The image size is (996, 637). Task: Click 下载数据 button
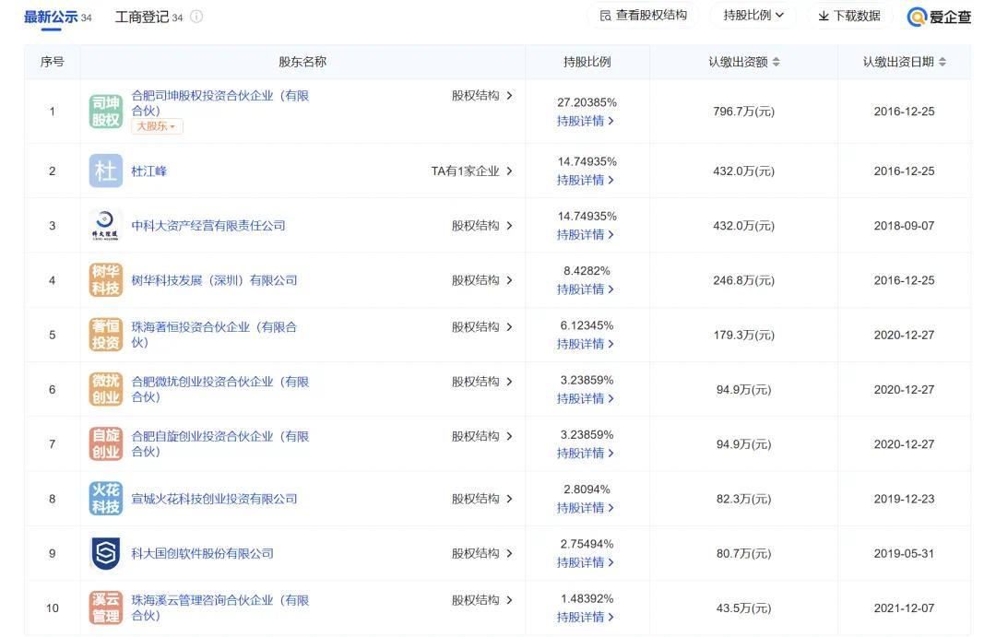pos(849,16)
